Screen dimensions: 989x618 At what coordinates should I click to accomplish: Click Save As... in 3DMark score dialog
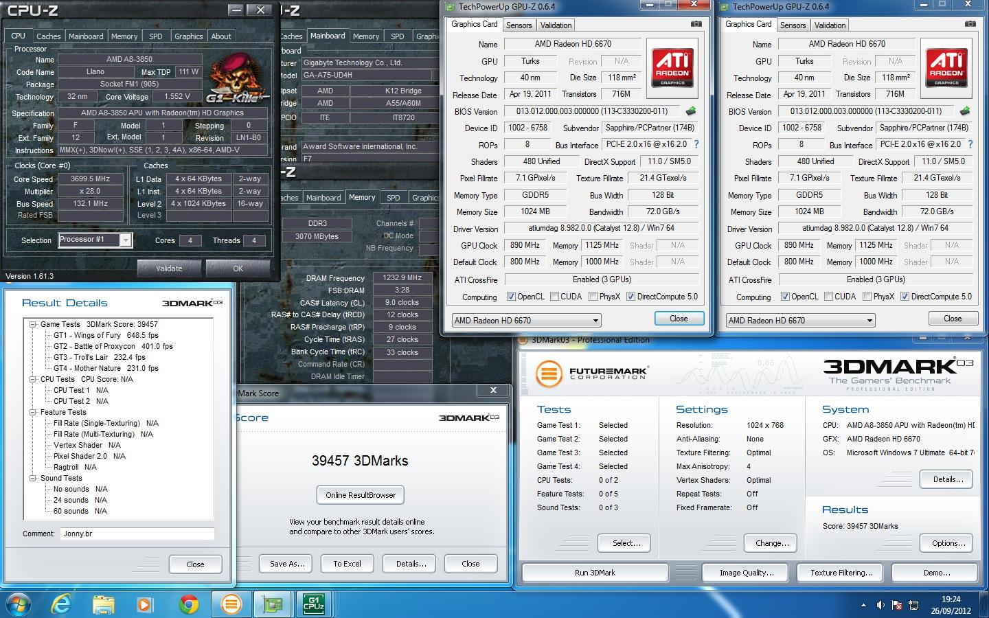[287, 564]
